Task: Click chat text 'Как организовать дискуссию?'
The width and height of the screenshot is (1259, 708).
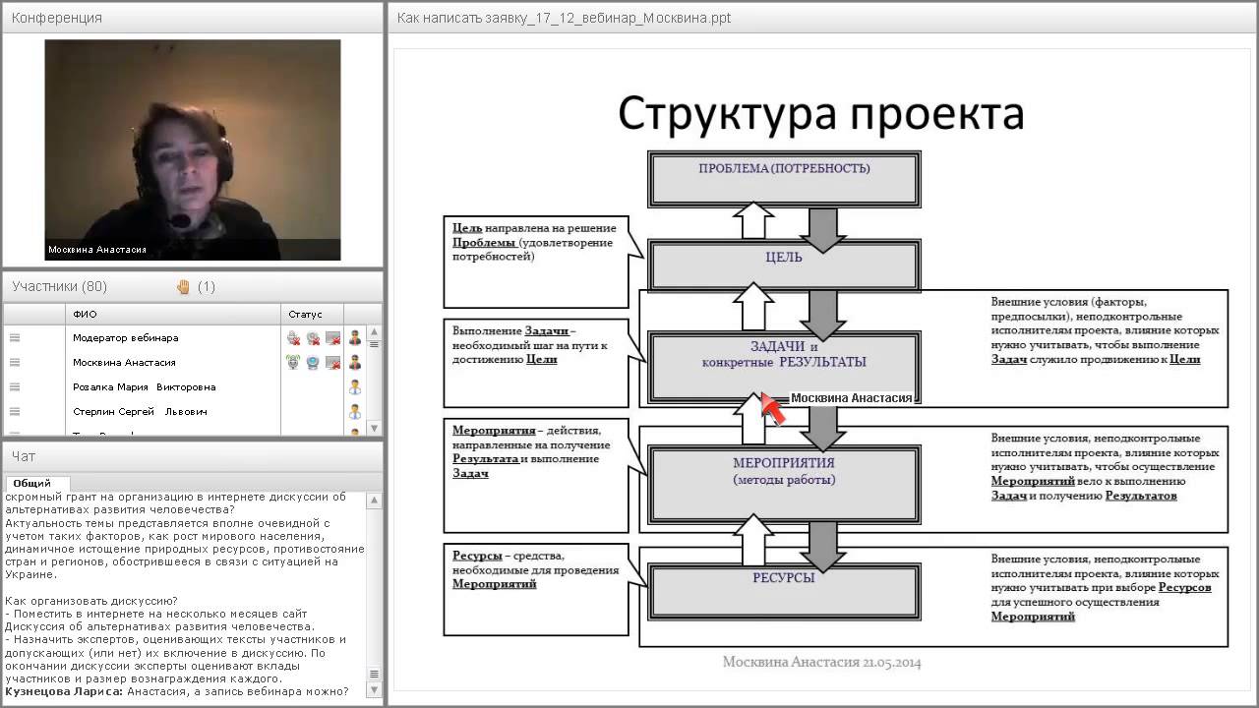Action: pos(91,601)
